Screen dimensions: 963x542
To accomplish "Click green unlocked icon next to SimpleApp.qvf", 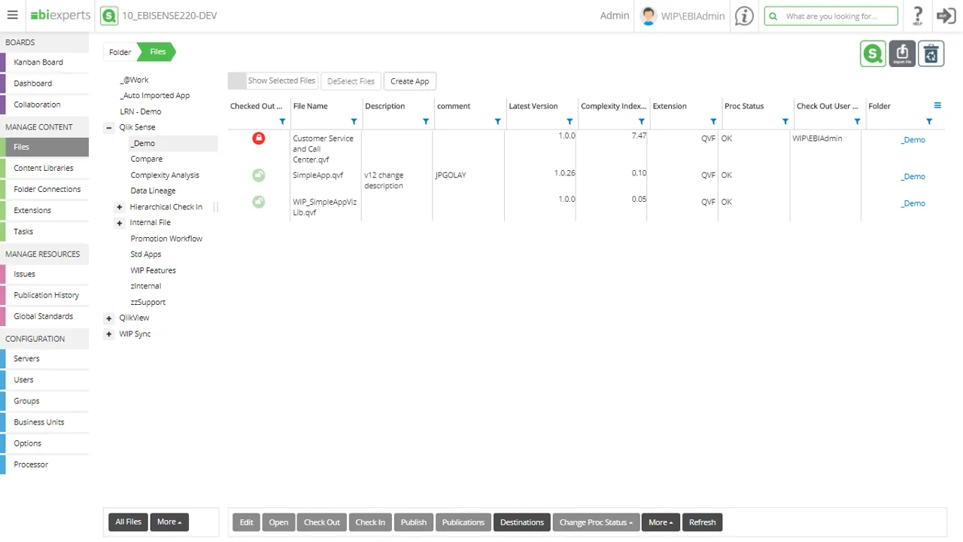I will click(258, 175).
